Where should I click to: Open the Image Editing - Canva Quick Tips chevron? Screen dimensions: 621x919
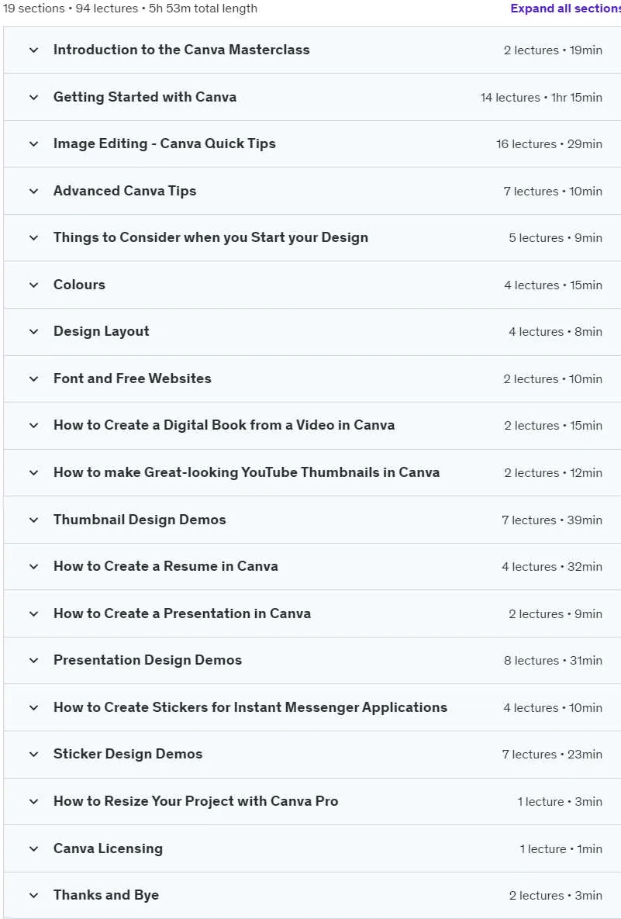34,143
